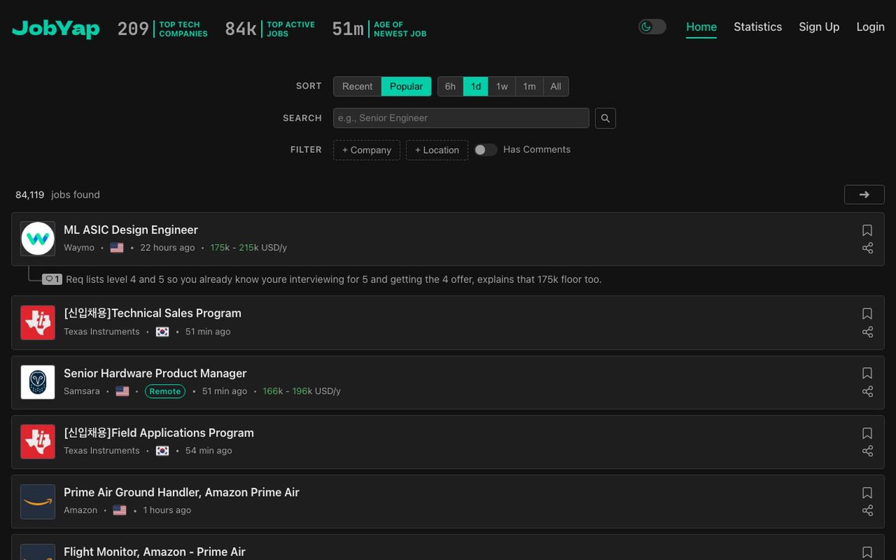Click the JobYap logo
Image resolution: width=896 pixels, height=560 pixels.
point(56,28)
